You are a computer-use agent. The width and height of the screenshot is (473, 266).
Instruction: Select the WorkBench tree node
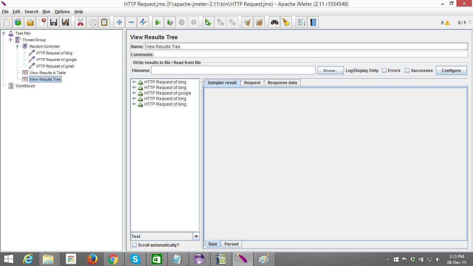pos(25,86)
